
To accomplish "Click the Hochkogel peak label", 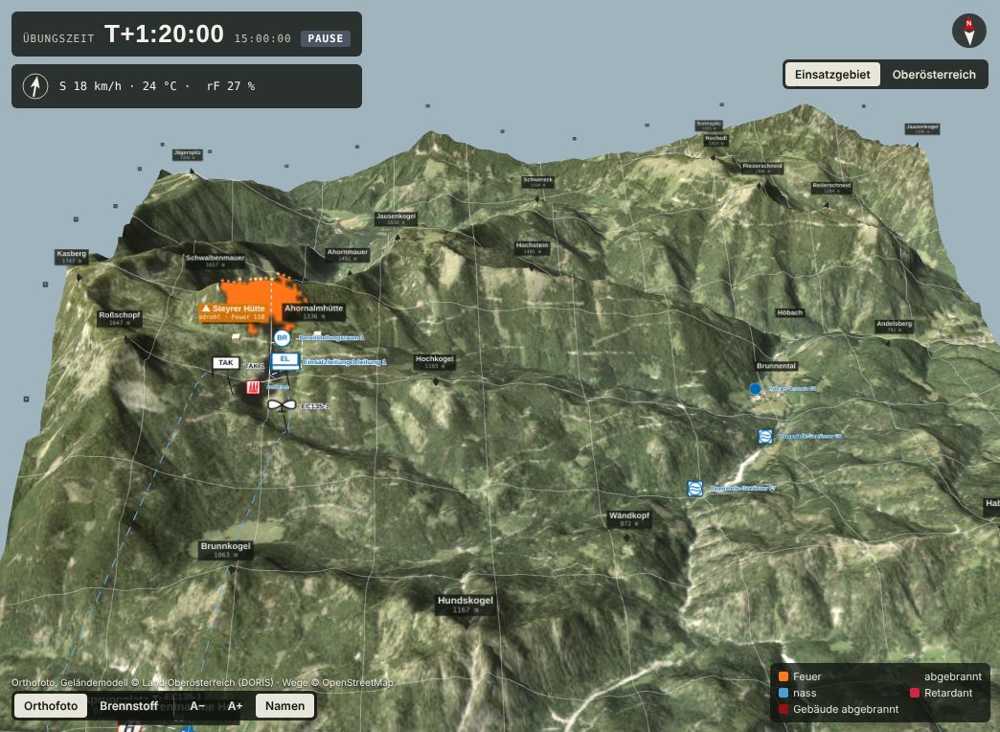I will 434,362.
